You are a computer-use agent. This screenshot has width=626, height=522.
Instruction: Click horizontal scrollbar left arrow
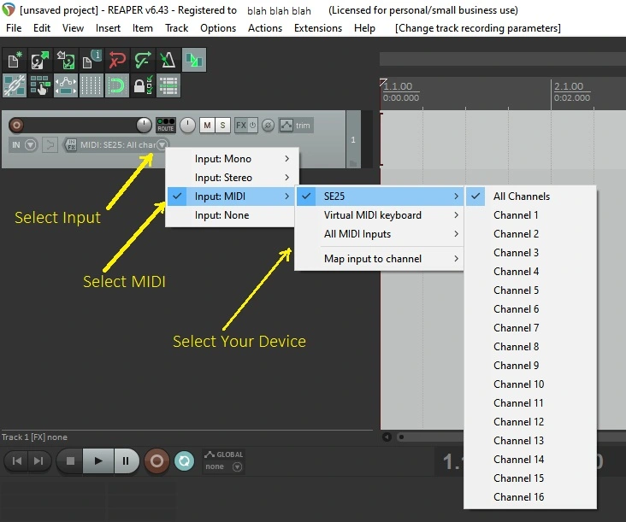[x=387, y=437]
